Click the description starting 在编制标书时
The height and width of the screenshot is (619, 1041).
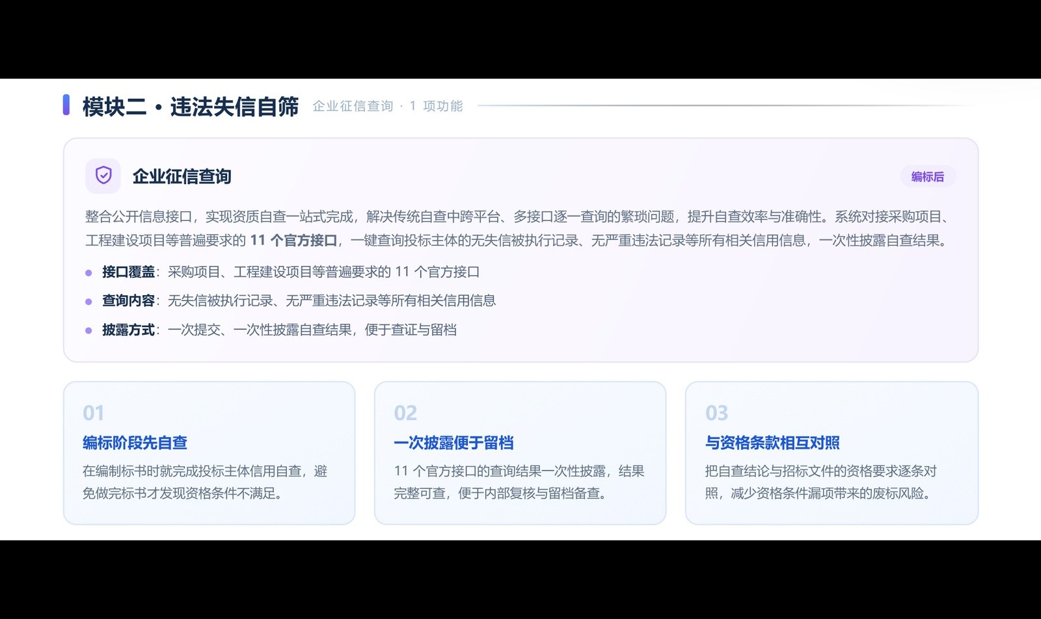pyautogui.click(x=205, y=482)
